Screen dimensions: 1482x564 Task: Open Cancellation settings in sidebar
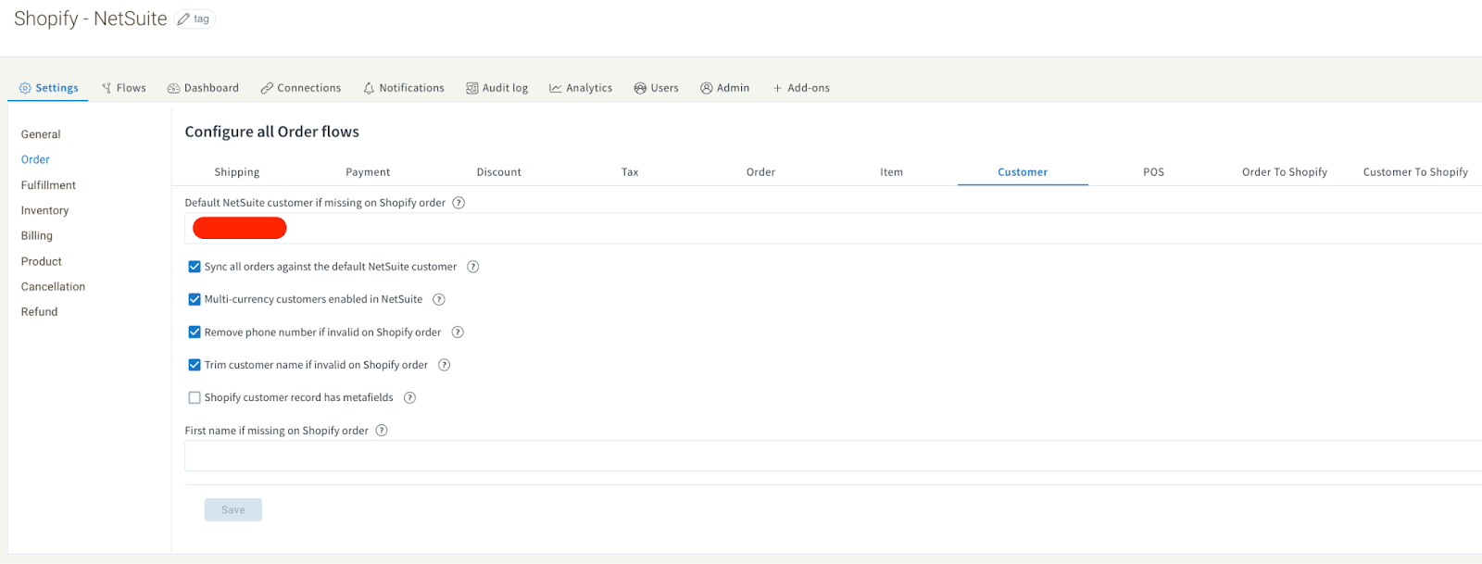(x=53, y=287)
